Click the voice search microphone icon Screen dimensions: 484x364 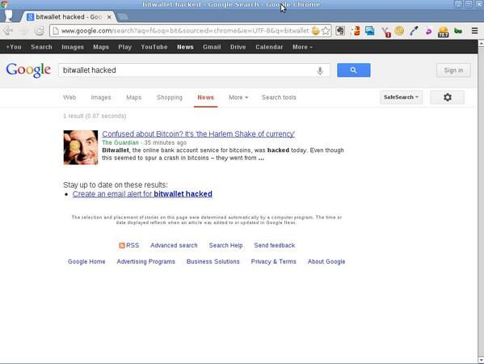(320, 70)
